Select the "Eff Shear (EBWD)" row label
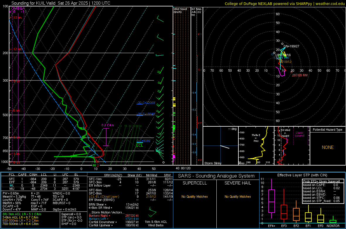346x229 pixels. 102,200
